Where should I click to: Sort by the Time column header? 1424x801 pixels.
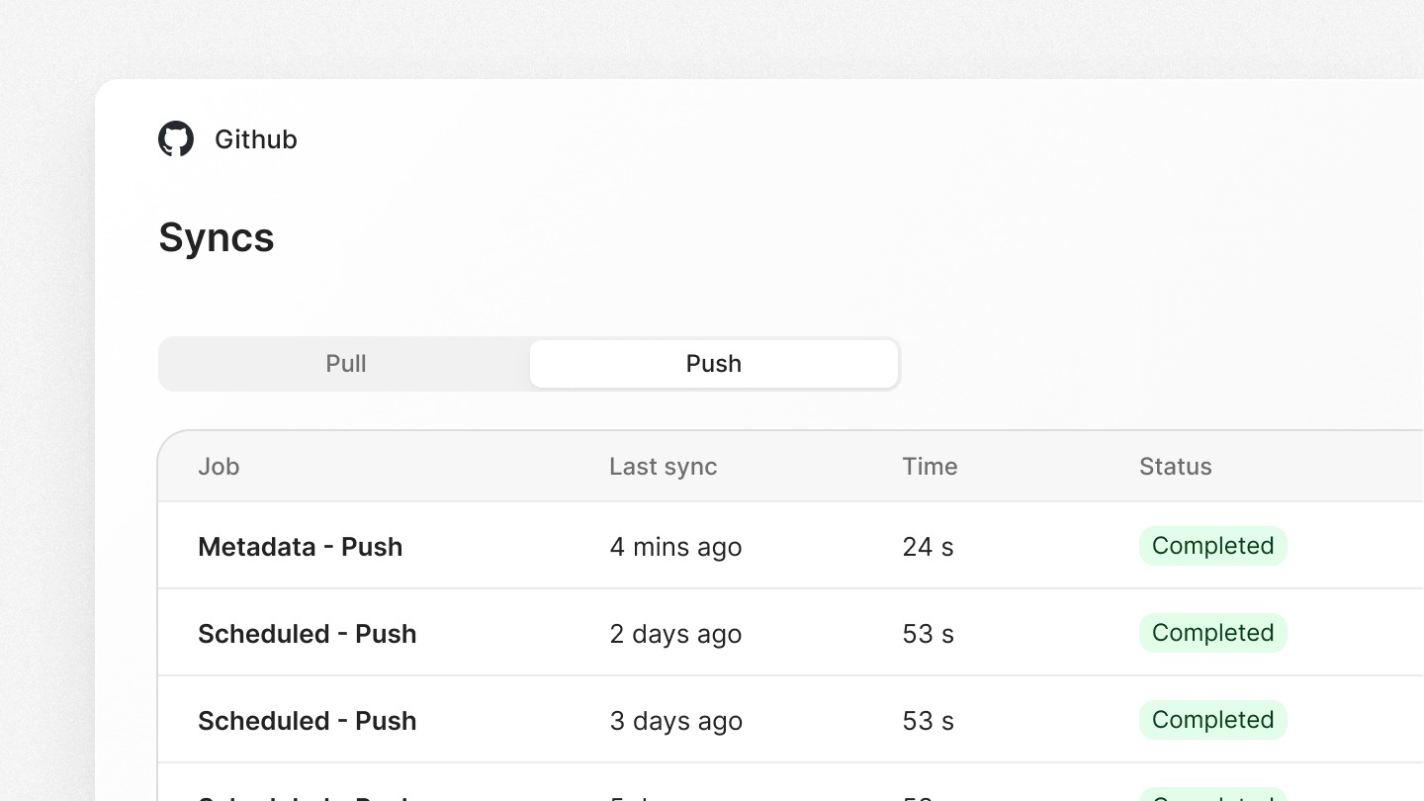[930, 467]
